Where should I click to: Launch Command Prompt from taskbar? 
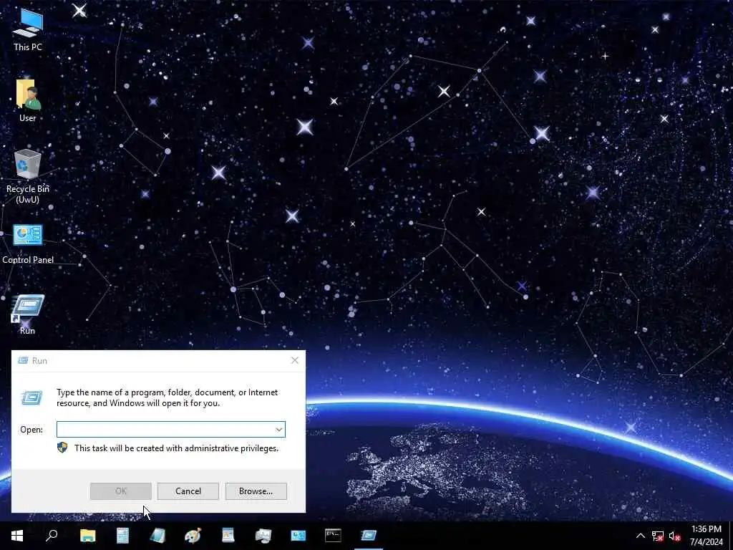point(333,536)
